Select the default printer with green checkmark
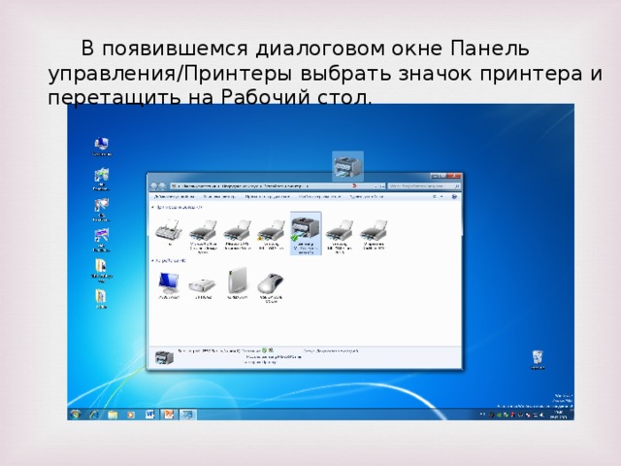 [x=306, y=233]
